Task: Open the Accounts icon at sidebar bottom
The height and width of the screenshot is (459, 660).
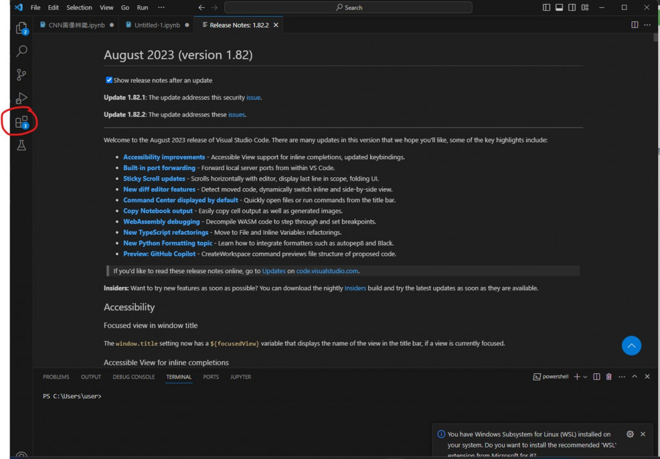Action: click(21, 455)
